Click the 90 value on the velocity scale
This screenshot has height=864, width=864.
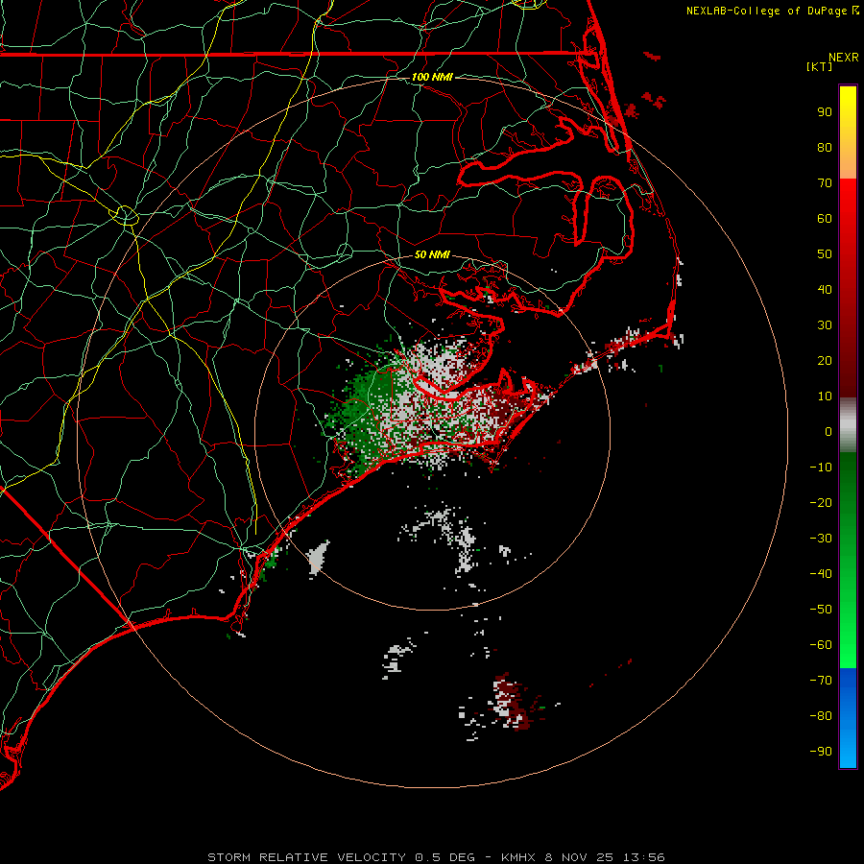click(825, 112)
